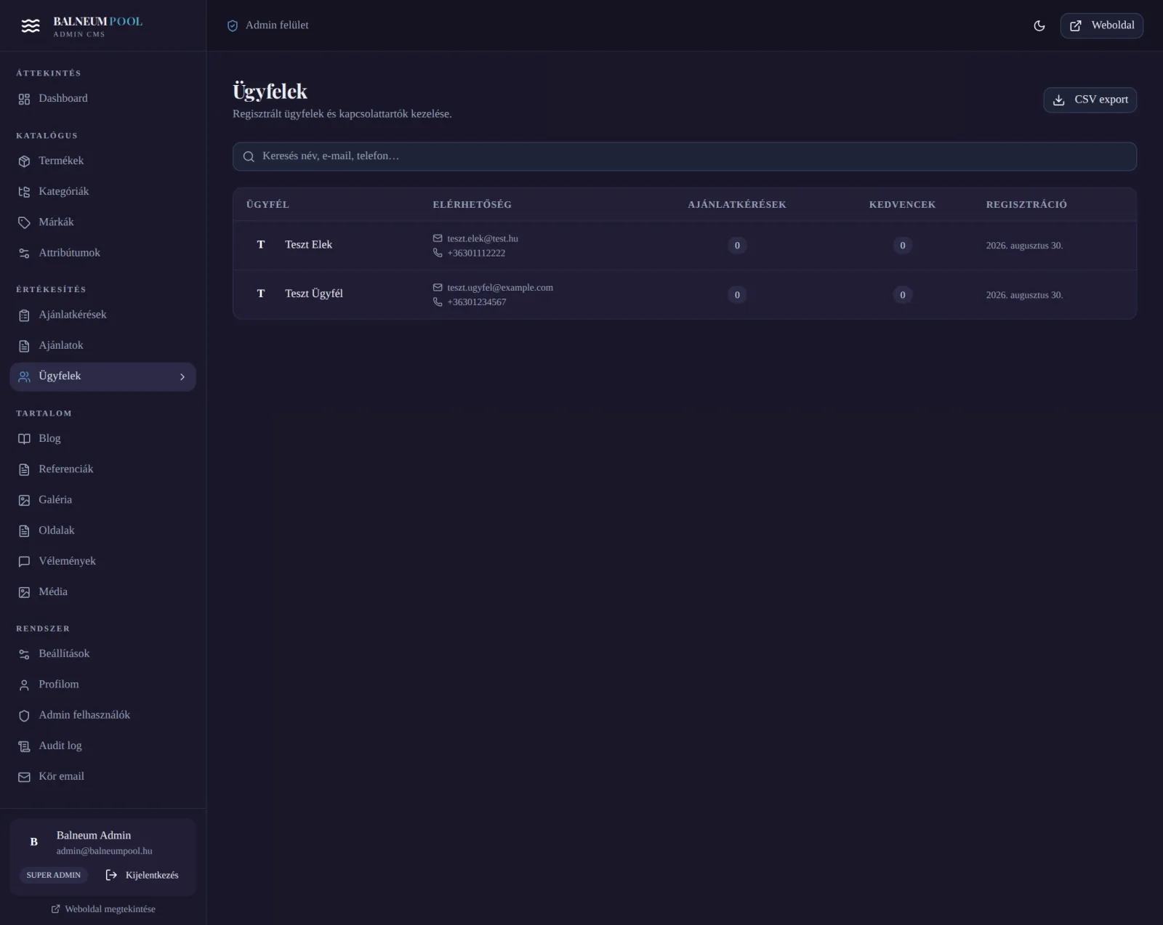
Task: Click the Beállítások sliders icon
Action: pos(24,654)
